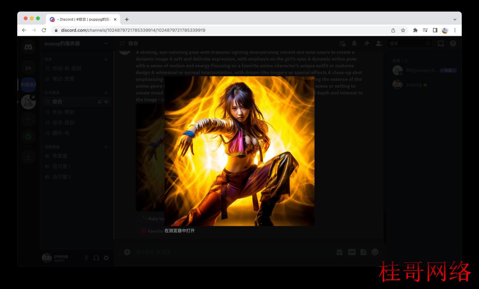Collapse the 语音频道 category
This screenshot has height=289, width=479.
coord(51,147)
